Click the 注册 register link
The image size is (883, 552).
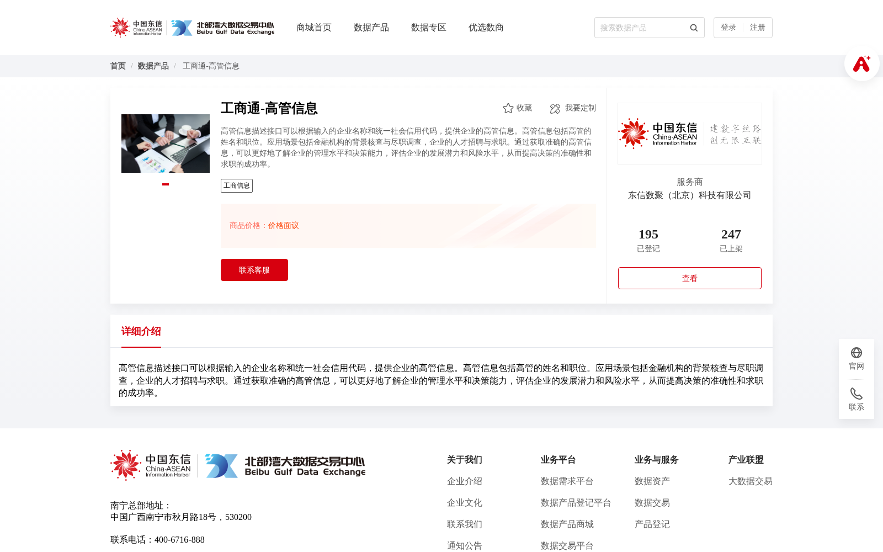click(x=758, y=28)
